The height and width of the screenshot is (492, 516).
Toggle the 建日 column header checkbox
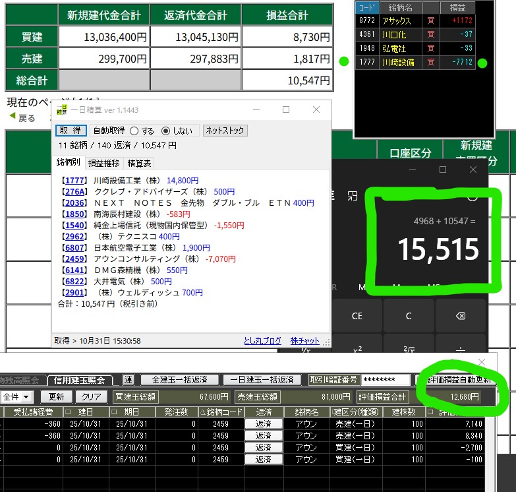pos(69,412)
